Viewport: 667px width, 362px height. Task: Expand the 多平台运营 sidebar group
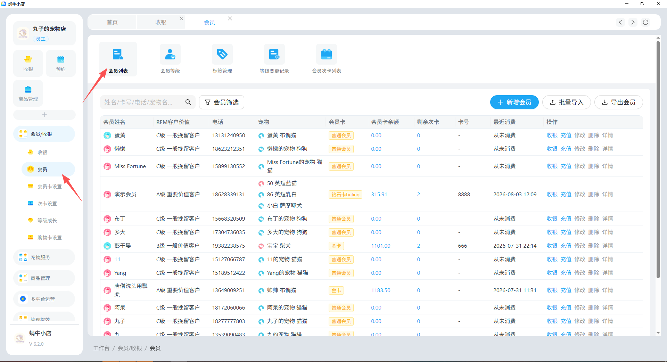point(44,299)
